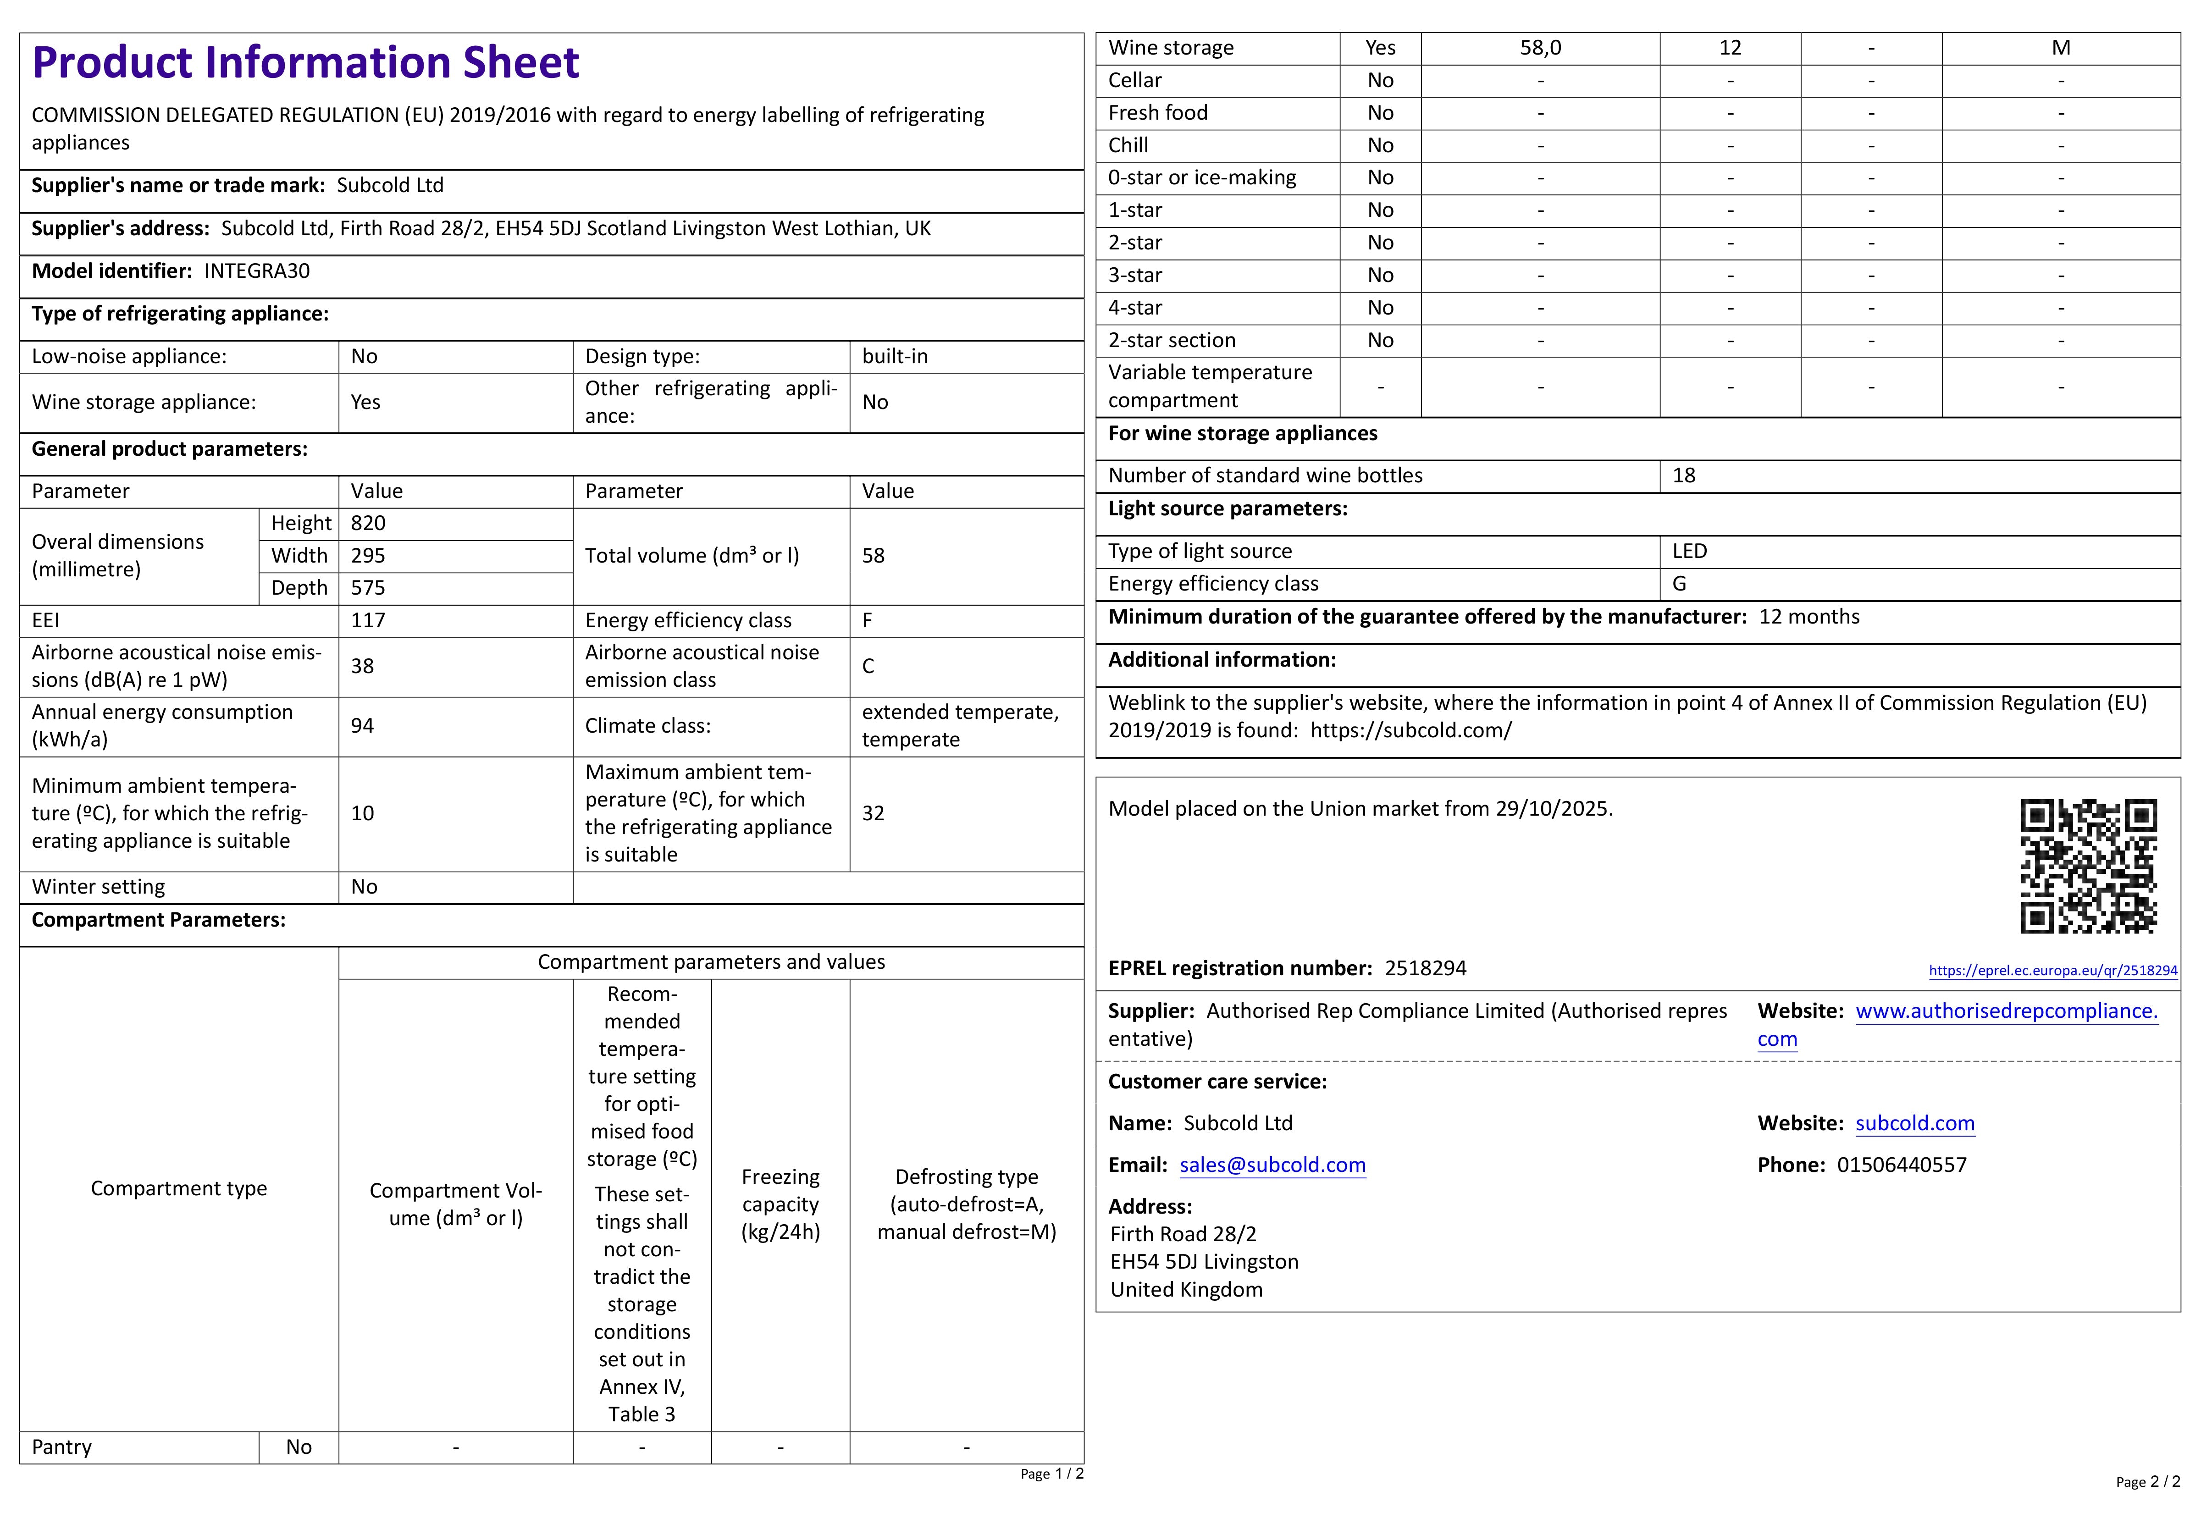Click the https://subcold.com/ weblink text
Image resolution: width=2201 pixels, height=1513 pixels.
coord(1410,730)
